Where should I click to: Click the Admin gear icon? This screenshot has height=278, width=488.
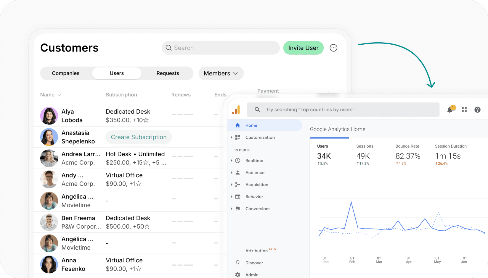pos(237,275)
